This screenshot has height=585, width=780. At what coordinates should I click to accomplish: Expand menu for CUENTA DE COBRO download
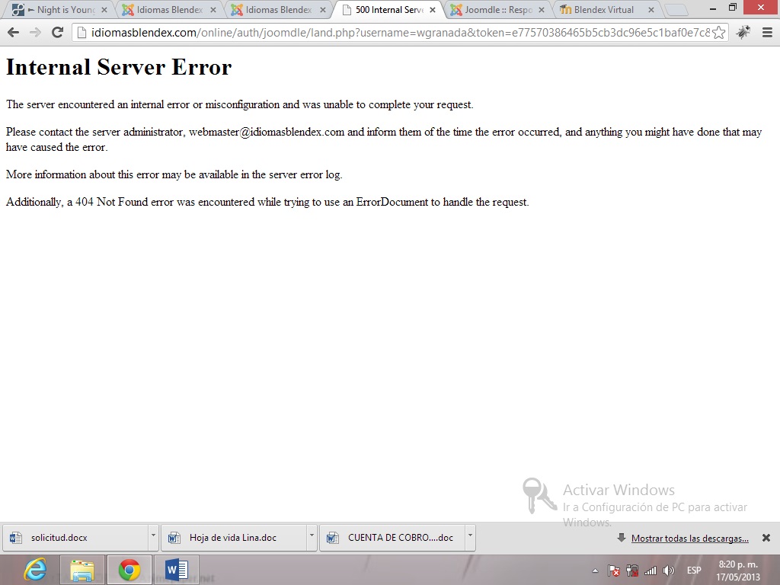(x=470, y=537)
